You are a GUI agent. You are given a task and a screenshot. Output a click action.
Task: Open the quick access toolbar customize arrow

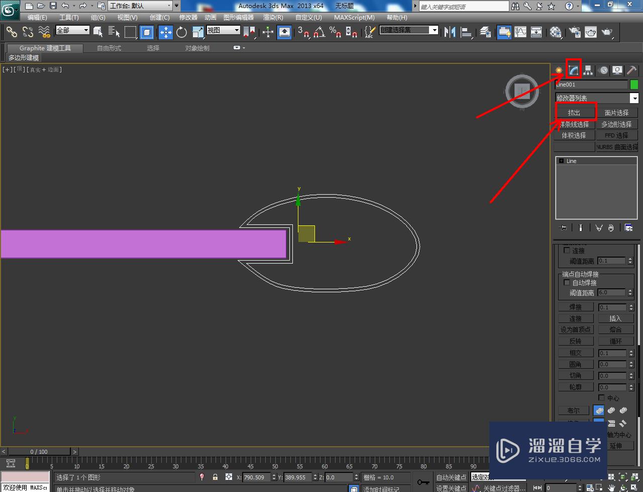(177, 6)
